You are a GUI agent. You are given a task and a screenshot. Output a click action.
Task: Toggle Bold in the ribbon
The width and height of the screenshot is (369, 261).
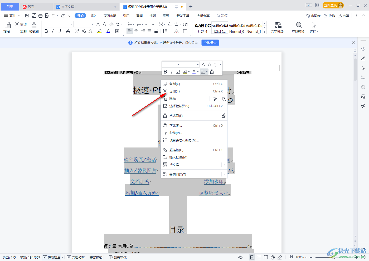pyautogui.click(x=46, y=31)
